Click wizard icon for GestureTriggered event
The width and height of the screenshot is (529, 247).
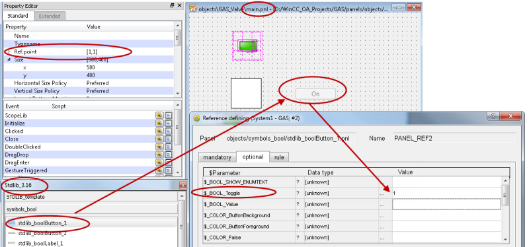pos(159,170)
